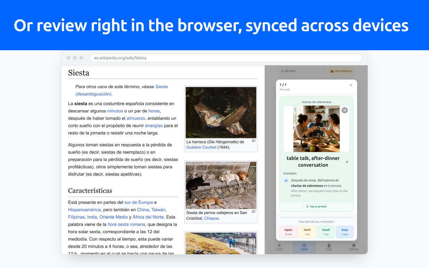This screenshot has height=268, width=429.
Task: Click the flashcard photo of friends at table
Action: click(x=316, y=129)
